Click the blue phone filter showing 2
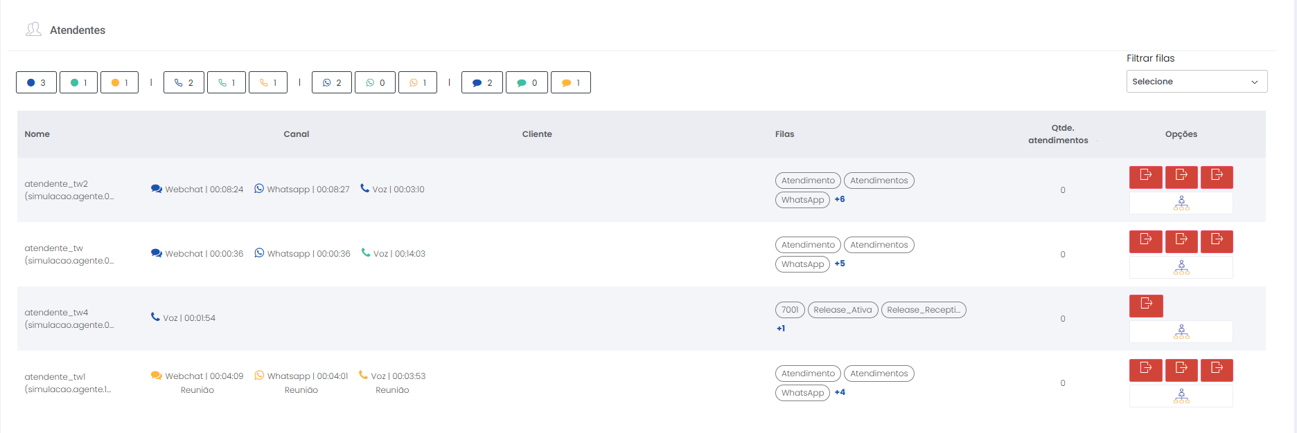Image resolution: width=1297 pixels, height=433 pixels. [184, 82]
